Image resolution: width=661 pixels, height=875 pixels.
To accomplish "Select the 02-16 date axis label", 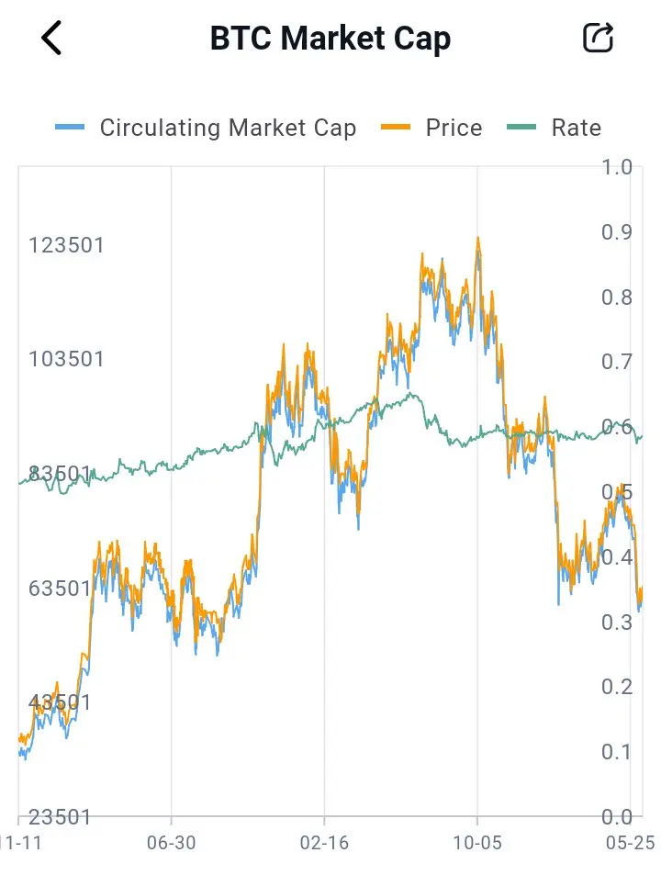I will tap(324, 843).
